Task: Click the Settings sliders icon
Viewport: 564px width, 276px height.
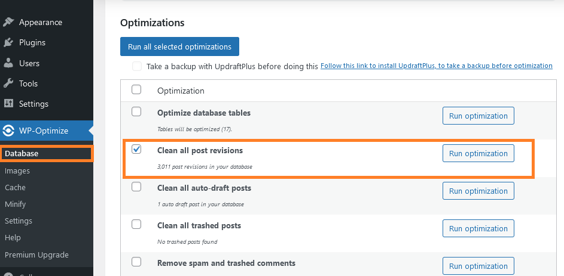Action: [x=8, y=104]
